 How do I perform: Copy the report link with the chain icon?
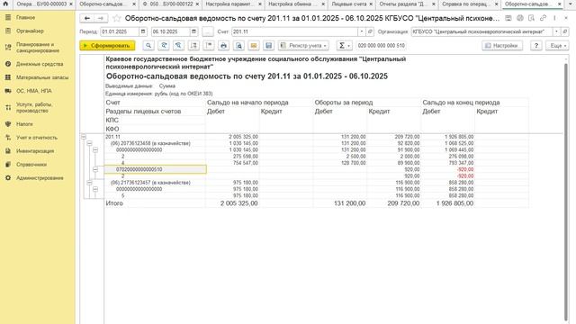pos(543,18)
